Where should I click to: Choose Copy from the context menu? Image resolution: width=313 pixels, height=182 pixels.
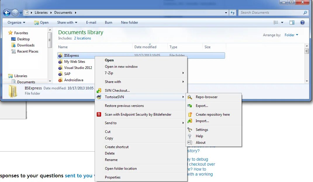point(141,138)
